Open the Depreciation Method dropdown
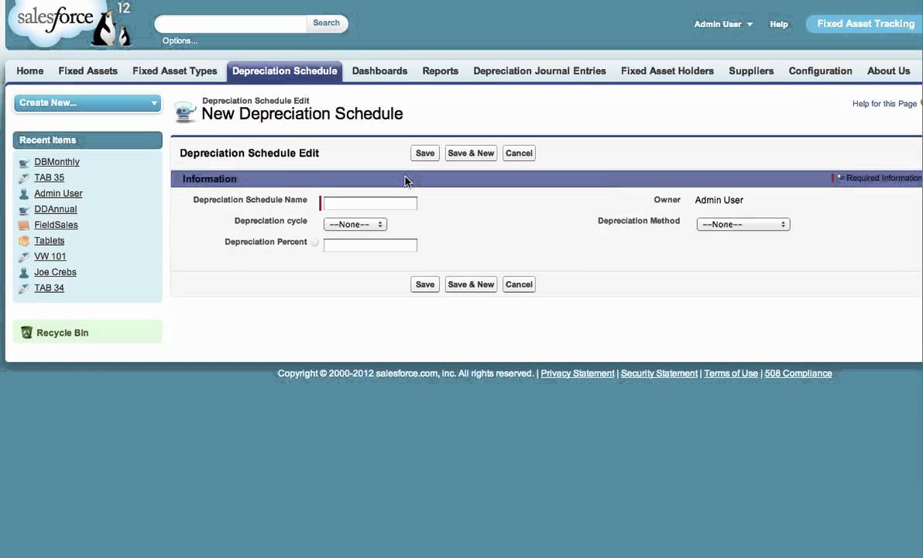923x558 pixels. 743,225
